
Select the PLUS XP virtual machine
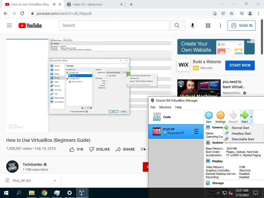(176, 131)
